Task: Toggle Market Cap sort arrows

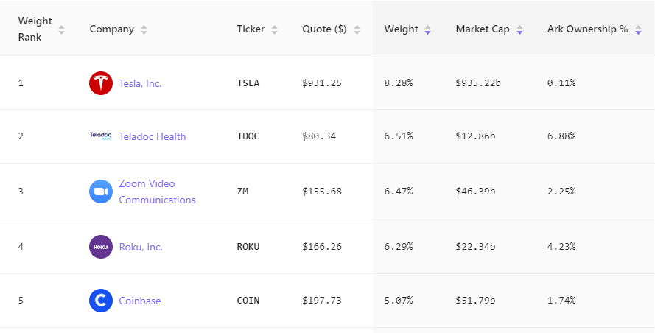Action: pyautogui.click(x=519, y=29)
